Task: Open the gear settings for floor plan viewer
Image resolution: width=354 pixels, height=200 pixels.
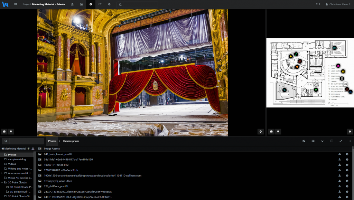Action: pos(350,132)
